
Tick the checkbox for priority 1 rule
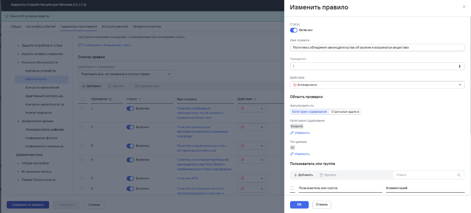tap(82, 108)
